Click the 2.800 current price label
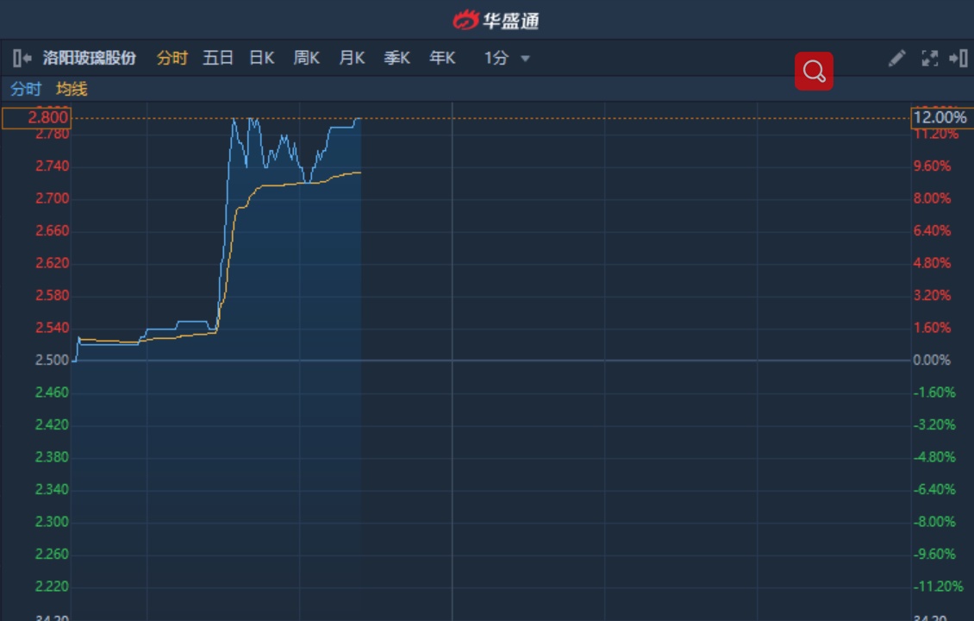974x621 pixels. tap(36, 117)
